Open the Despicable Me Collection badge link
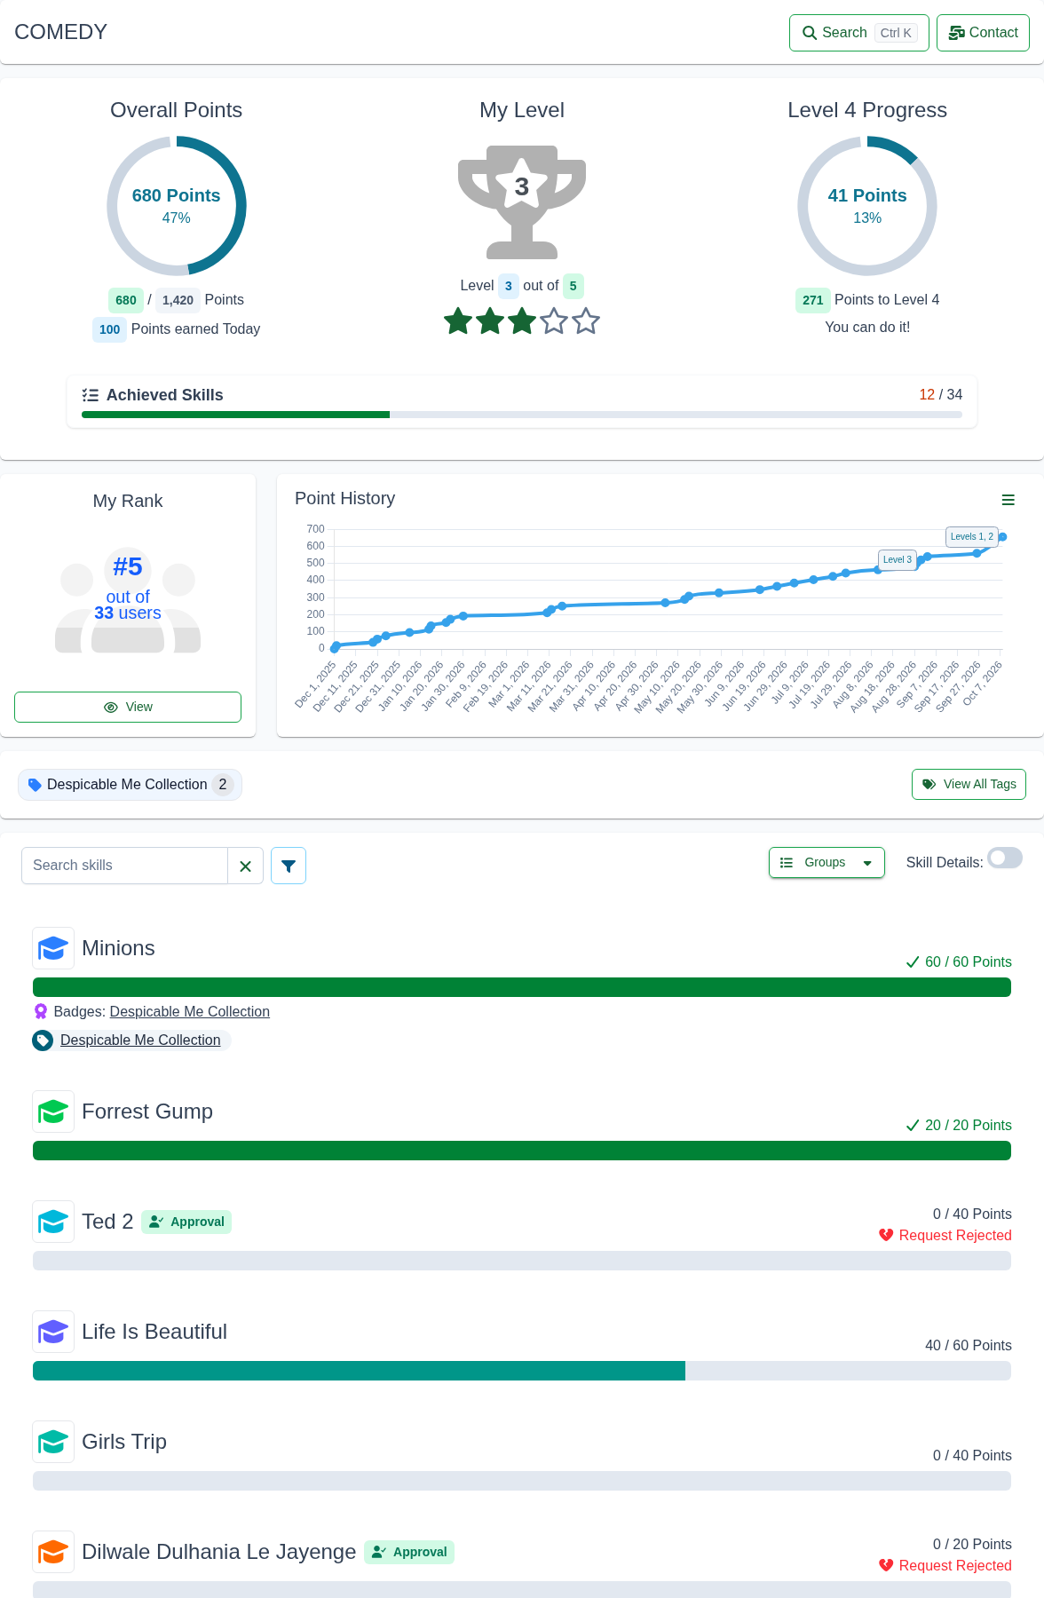Image resolution: width=1044 pixels, height=1598 pixels. (x=190, y=1011)
